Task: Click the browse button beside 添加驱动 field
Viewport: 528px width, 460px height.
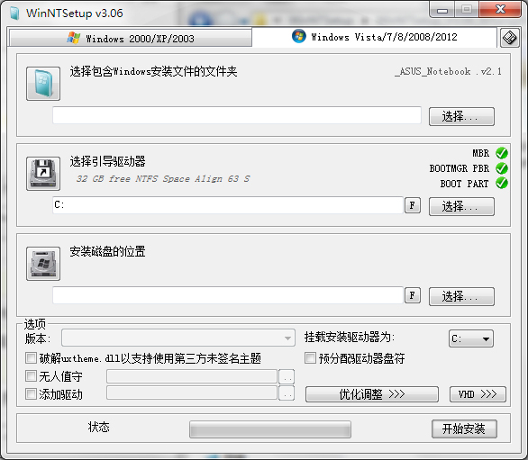Action: click(x=287, y=393)
